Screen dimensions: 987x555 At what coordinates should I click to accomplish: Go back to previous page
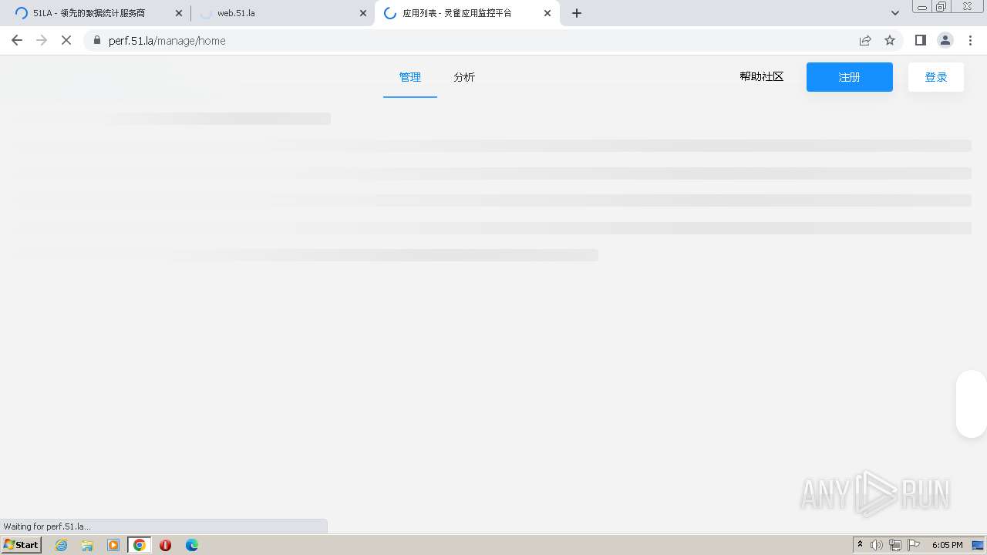[x=17, y=40]
